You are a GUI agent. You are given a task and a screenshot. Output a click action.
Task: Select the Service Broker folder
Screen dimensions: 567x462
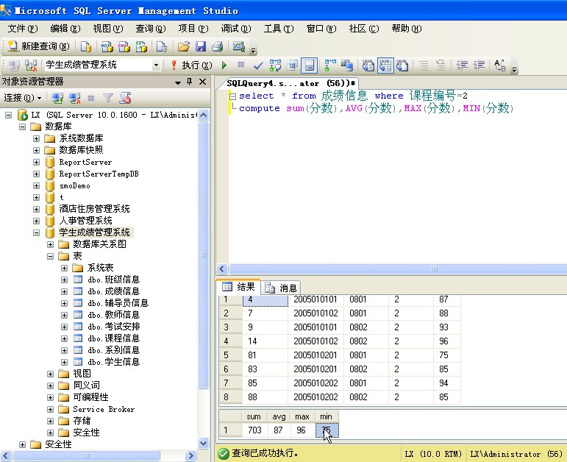(104, 409)
